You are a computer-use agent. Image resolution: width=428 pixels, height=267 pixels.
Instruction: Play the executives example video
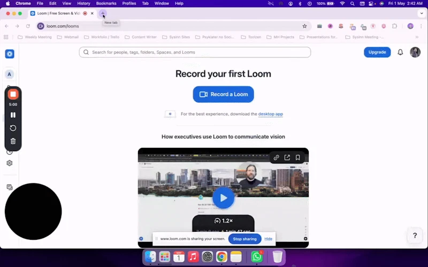[223, 198]
